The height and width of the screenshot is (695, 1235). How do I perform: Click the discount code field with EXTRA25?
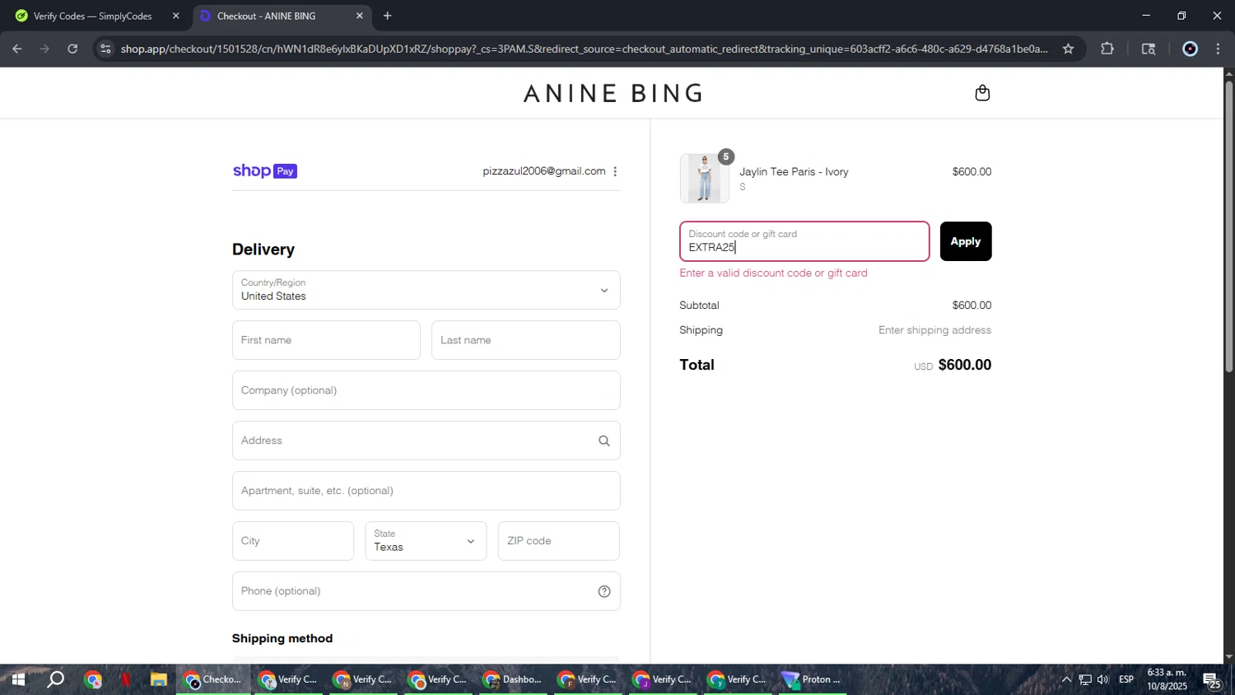point(804,241)
